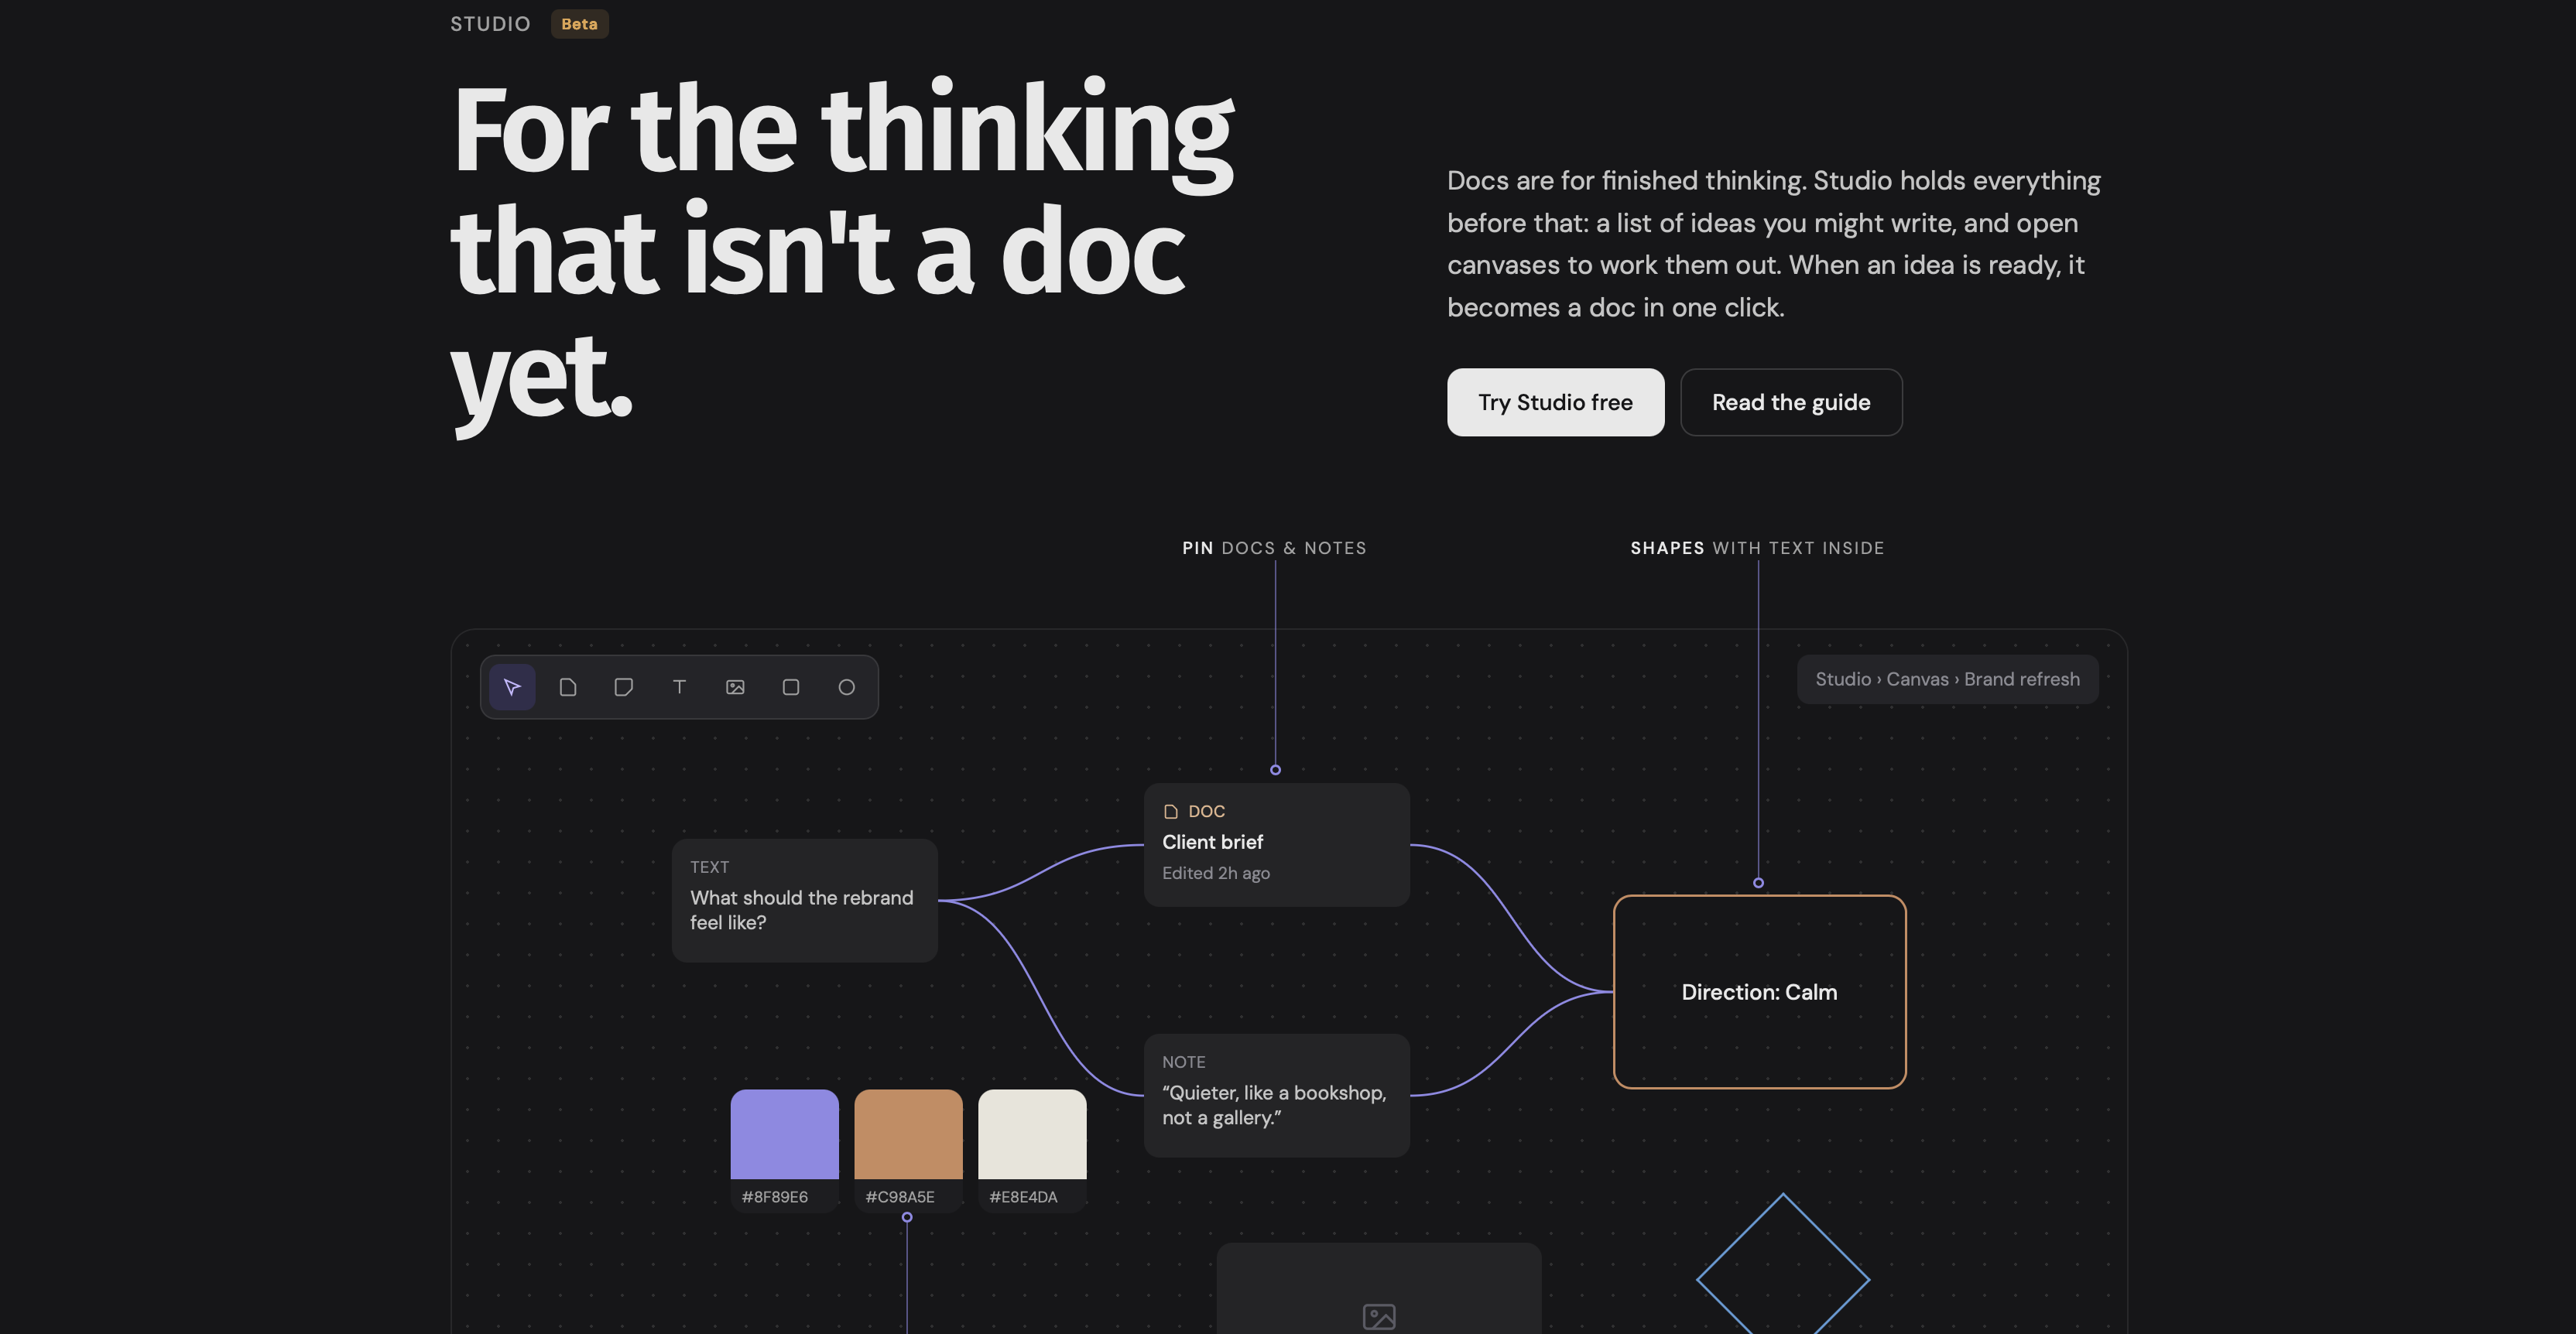Select the sticky note tool
The image size is (2576, 1334).
(624, 687)
